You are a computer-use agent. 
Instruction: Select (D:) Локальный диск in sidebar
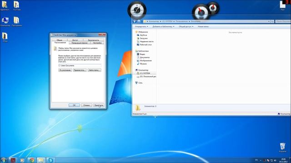pyautogui.click(x=148, y=77)
